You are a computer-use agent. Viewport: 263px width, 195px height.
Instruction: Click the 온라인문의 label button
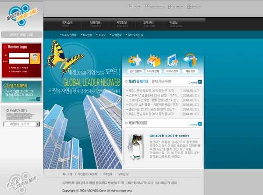(x=135, y=71)
